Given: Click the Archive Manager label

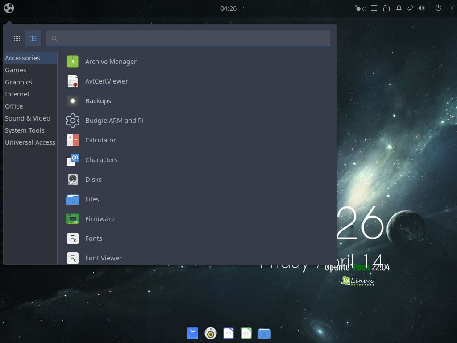Looking at the screenshot, I should coord(111,62).
